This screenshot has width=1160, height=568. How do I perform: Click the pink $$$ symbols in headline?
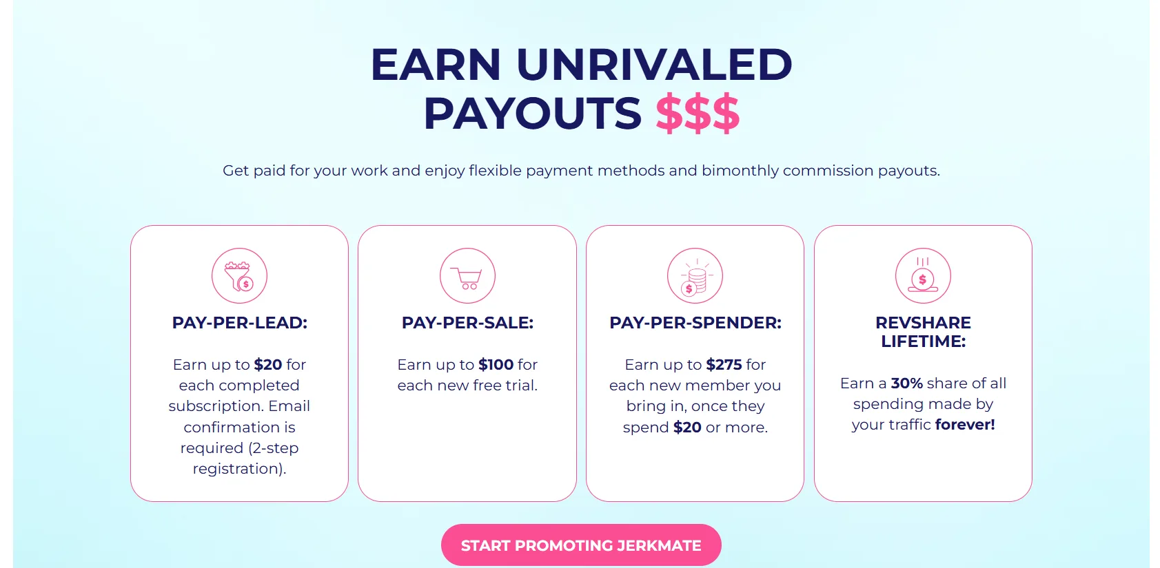(698, 114)
